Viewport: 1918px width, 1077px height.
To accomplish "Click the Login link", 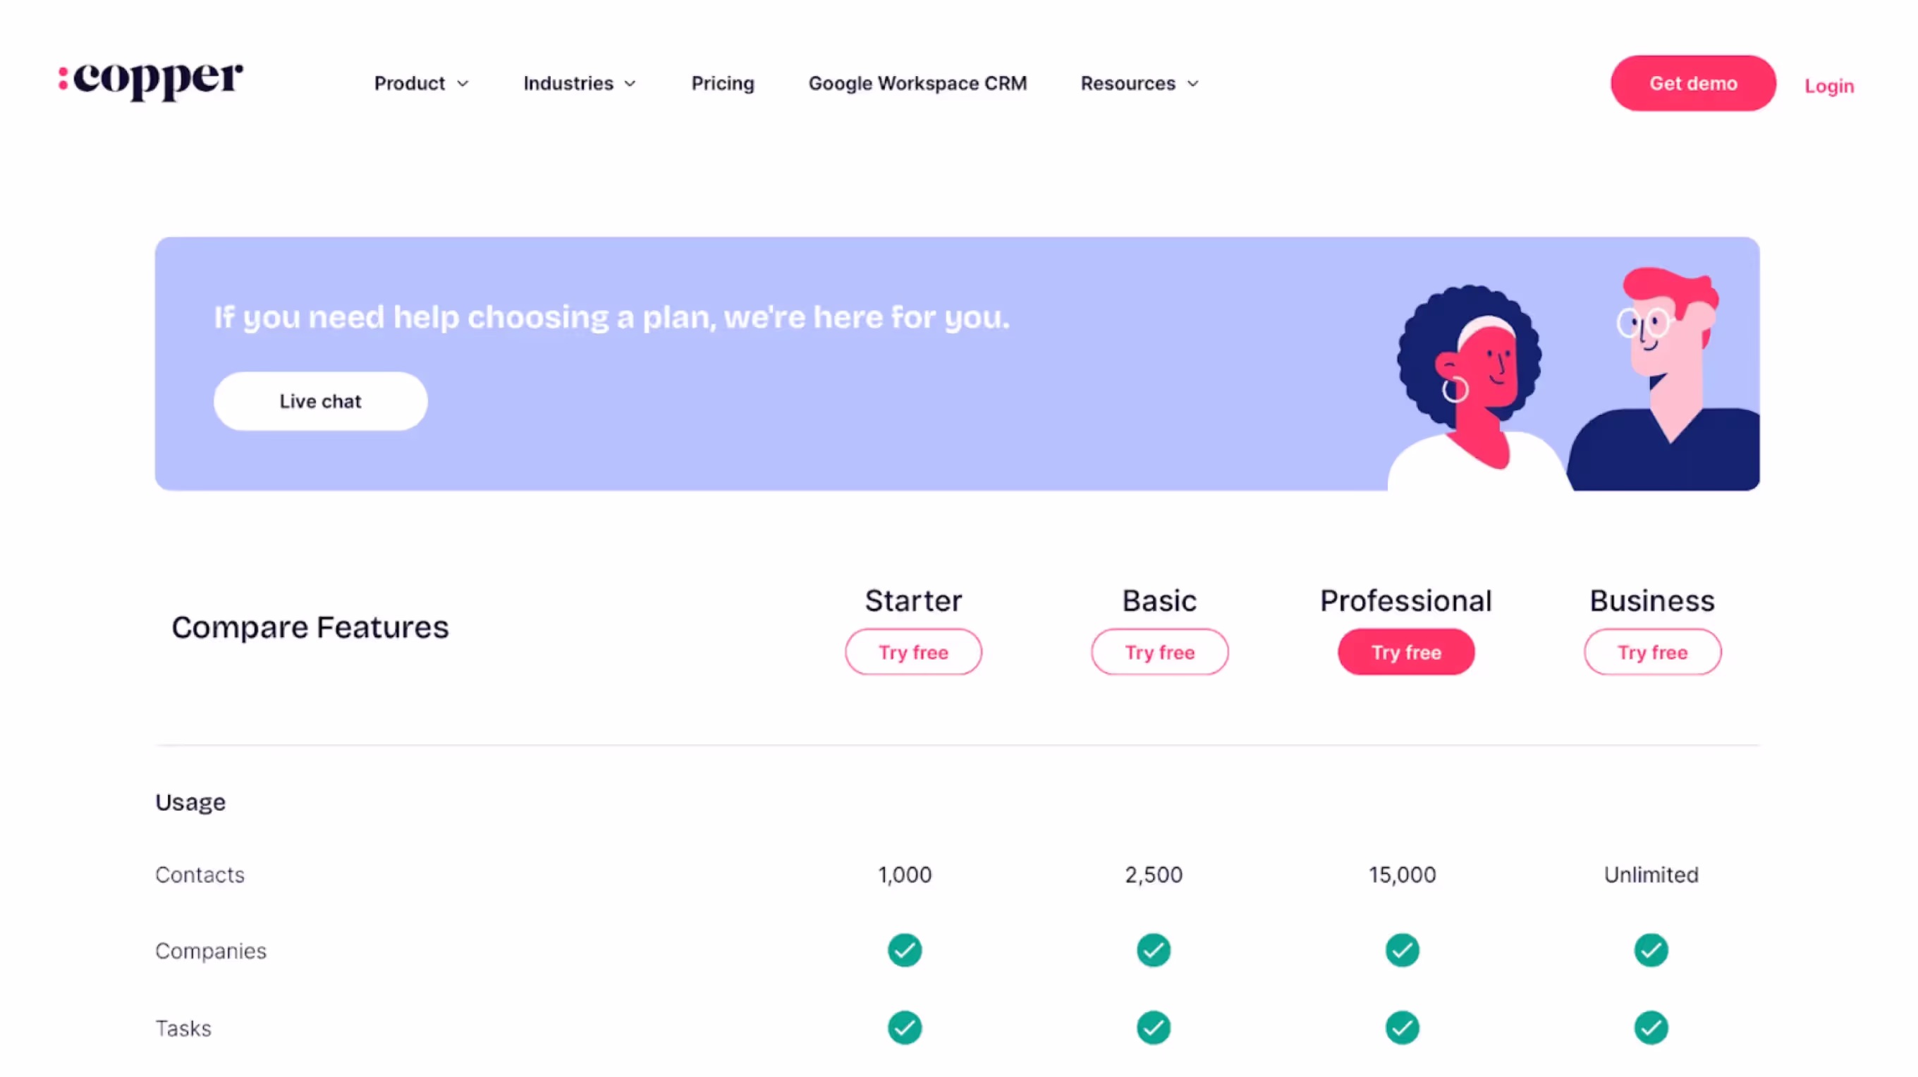I will tap(1828, 86).
